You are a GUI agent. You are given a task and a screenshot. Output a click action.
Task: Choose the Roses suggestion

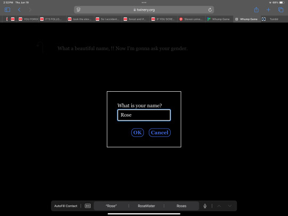(181, 206)
